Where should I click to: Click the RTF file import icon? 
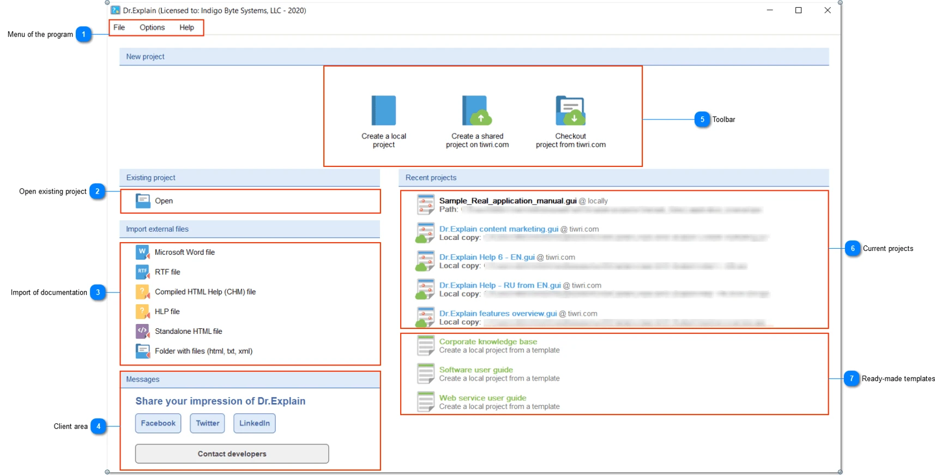(143, 272)
